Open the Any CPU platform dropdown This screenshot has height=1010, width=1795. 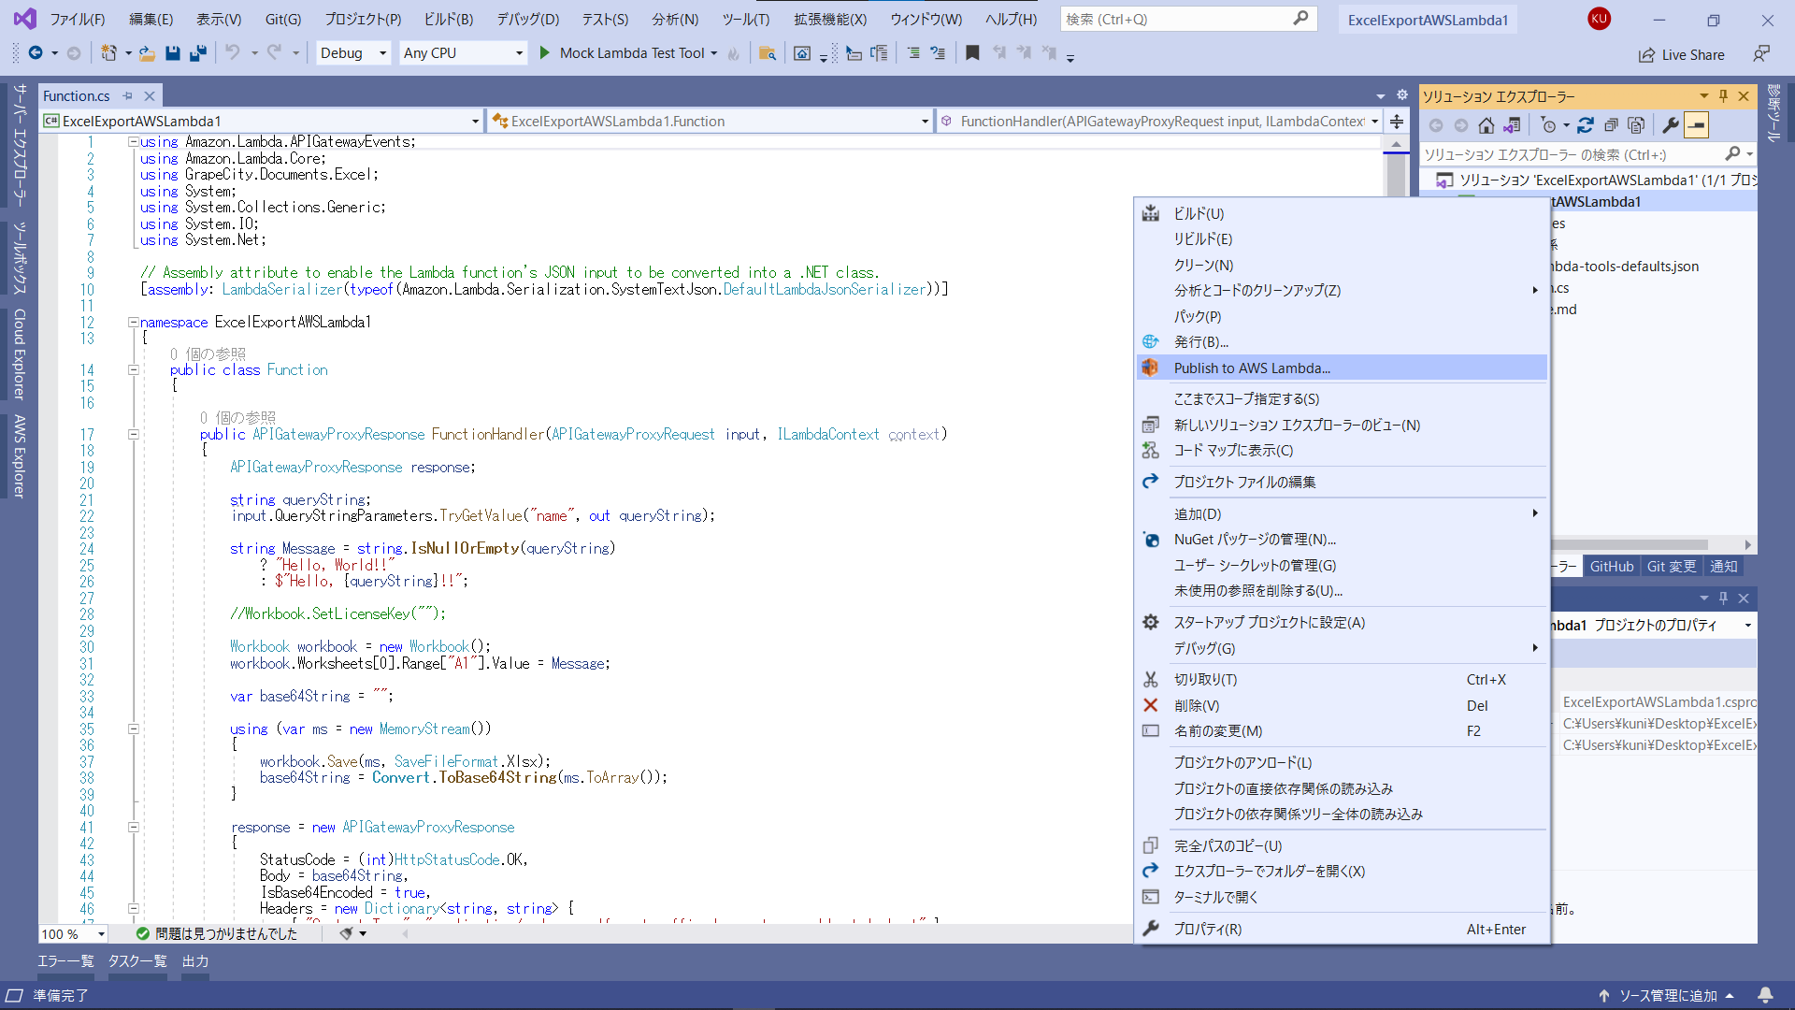[463, 53]
